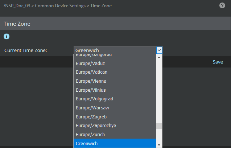Choose Europe/Vienna time zone
This screenshot has width=231, height=148.
click(x=115, y=81)
